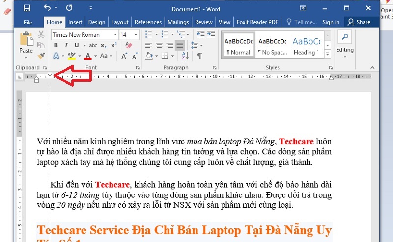Toggle Bold formatting

[x=56, y=45]
